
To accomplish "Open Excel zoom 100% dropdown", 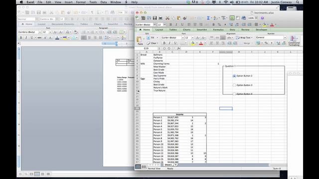I will [256, 18].
